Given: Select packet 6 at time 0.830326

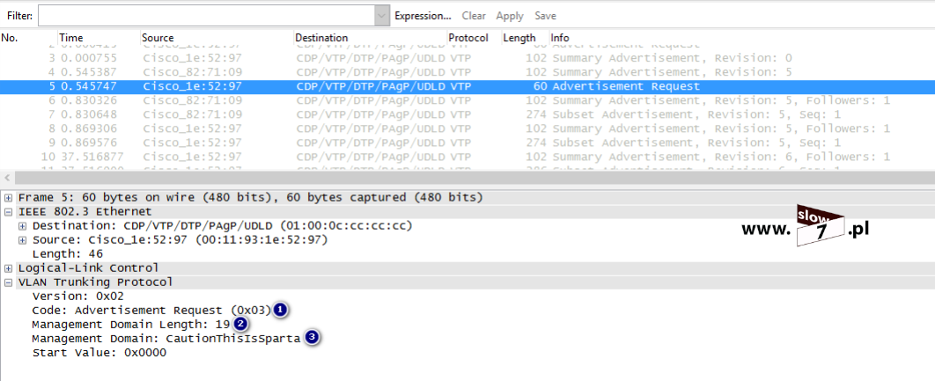Looking at the screenshot, I should tap(467, 100).
